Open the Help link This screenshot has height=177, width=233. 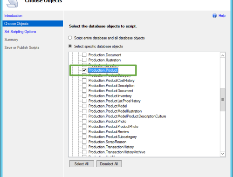point(222,16)
